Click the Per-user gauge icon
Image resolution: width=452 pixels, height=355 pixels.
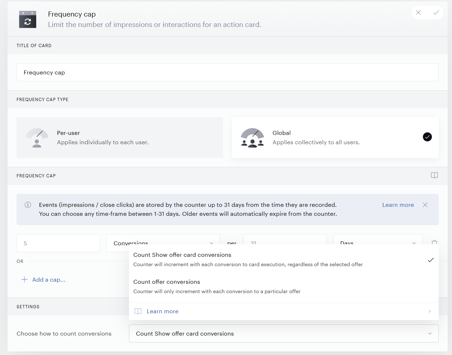37,138
